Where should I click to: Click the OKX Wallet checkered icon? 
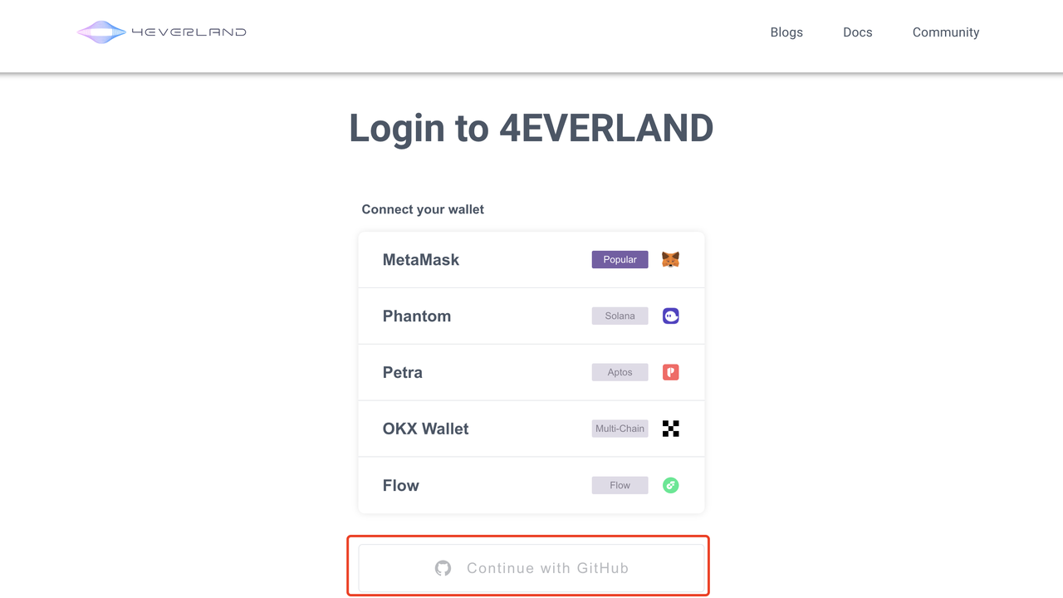(x=670, y=429)
